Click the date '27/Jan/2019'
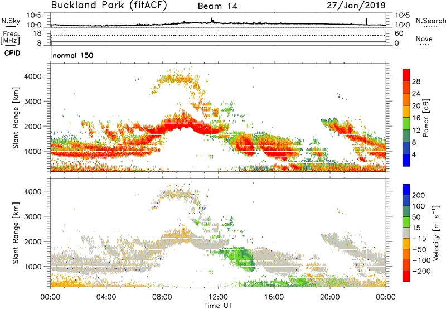Screen dimensions: 446x309 pyautogui.click(x=356, y=6)
